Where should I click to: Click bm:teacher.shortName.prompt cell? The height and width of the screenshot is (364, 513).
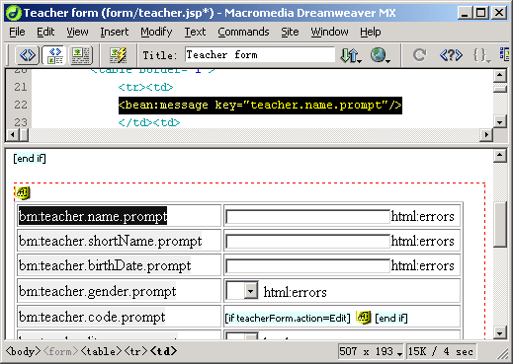110,241
